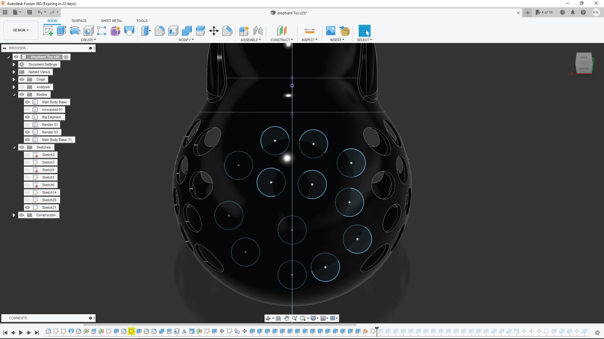The width and height of the screenshot is (604, 339).
Task: Activate the Extrude tool
Action: (61, 30)
